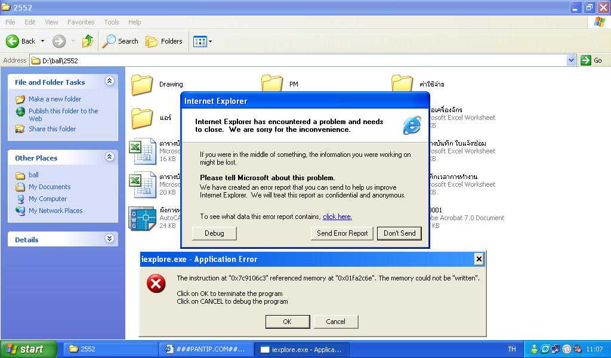Open the File menu
Screen dimensions: 611x358
point(10,22)
